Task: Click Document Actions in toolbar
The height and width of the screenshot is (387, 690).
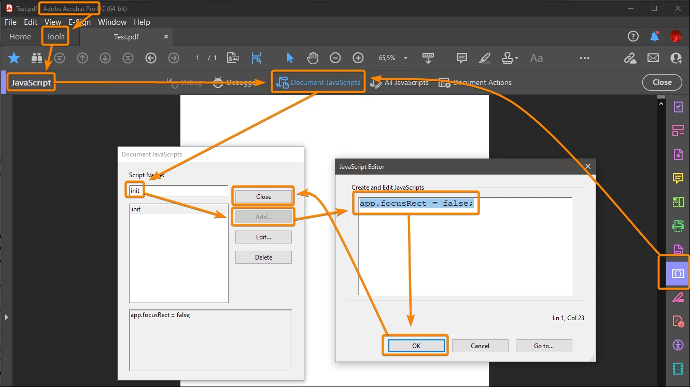Action: pos(475,82)
